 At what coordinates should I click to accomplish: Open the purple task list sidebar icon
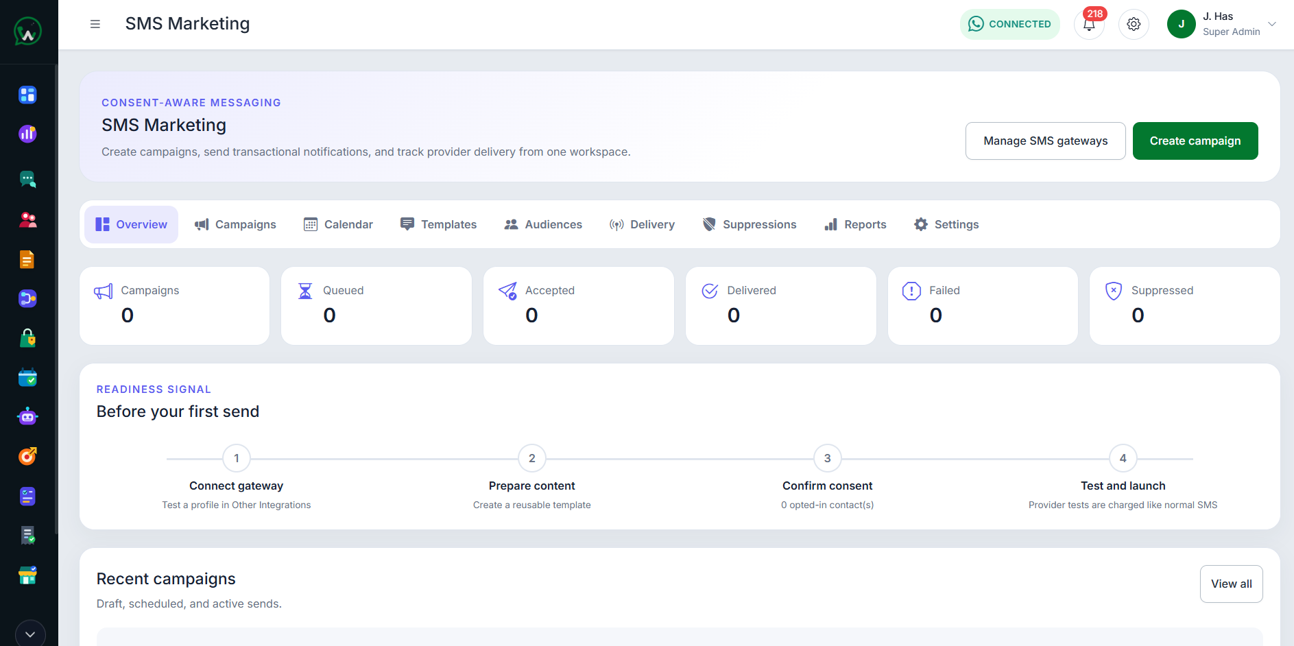[x=27, y=497]
